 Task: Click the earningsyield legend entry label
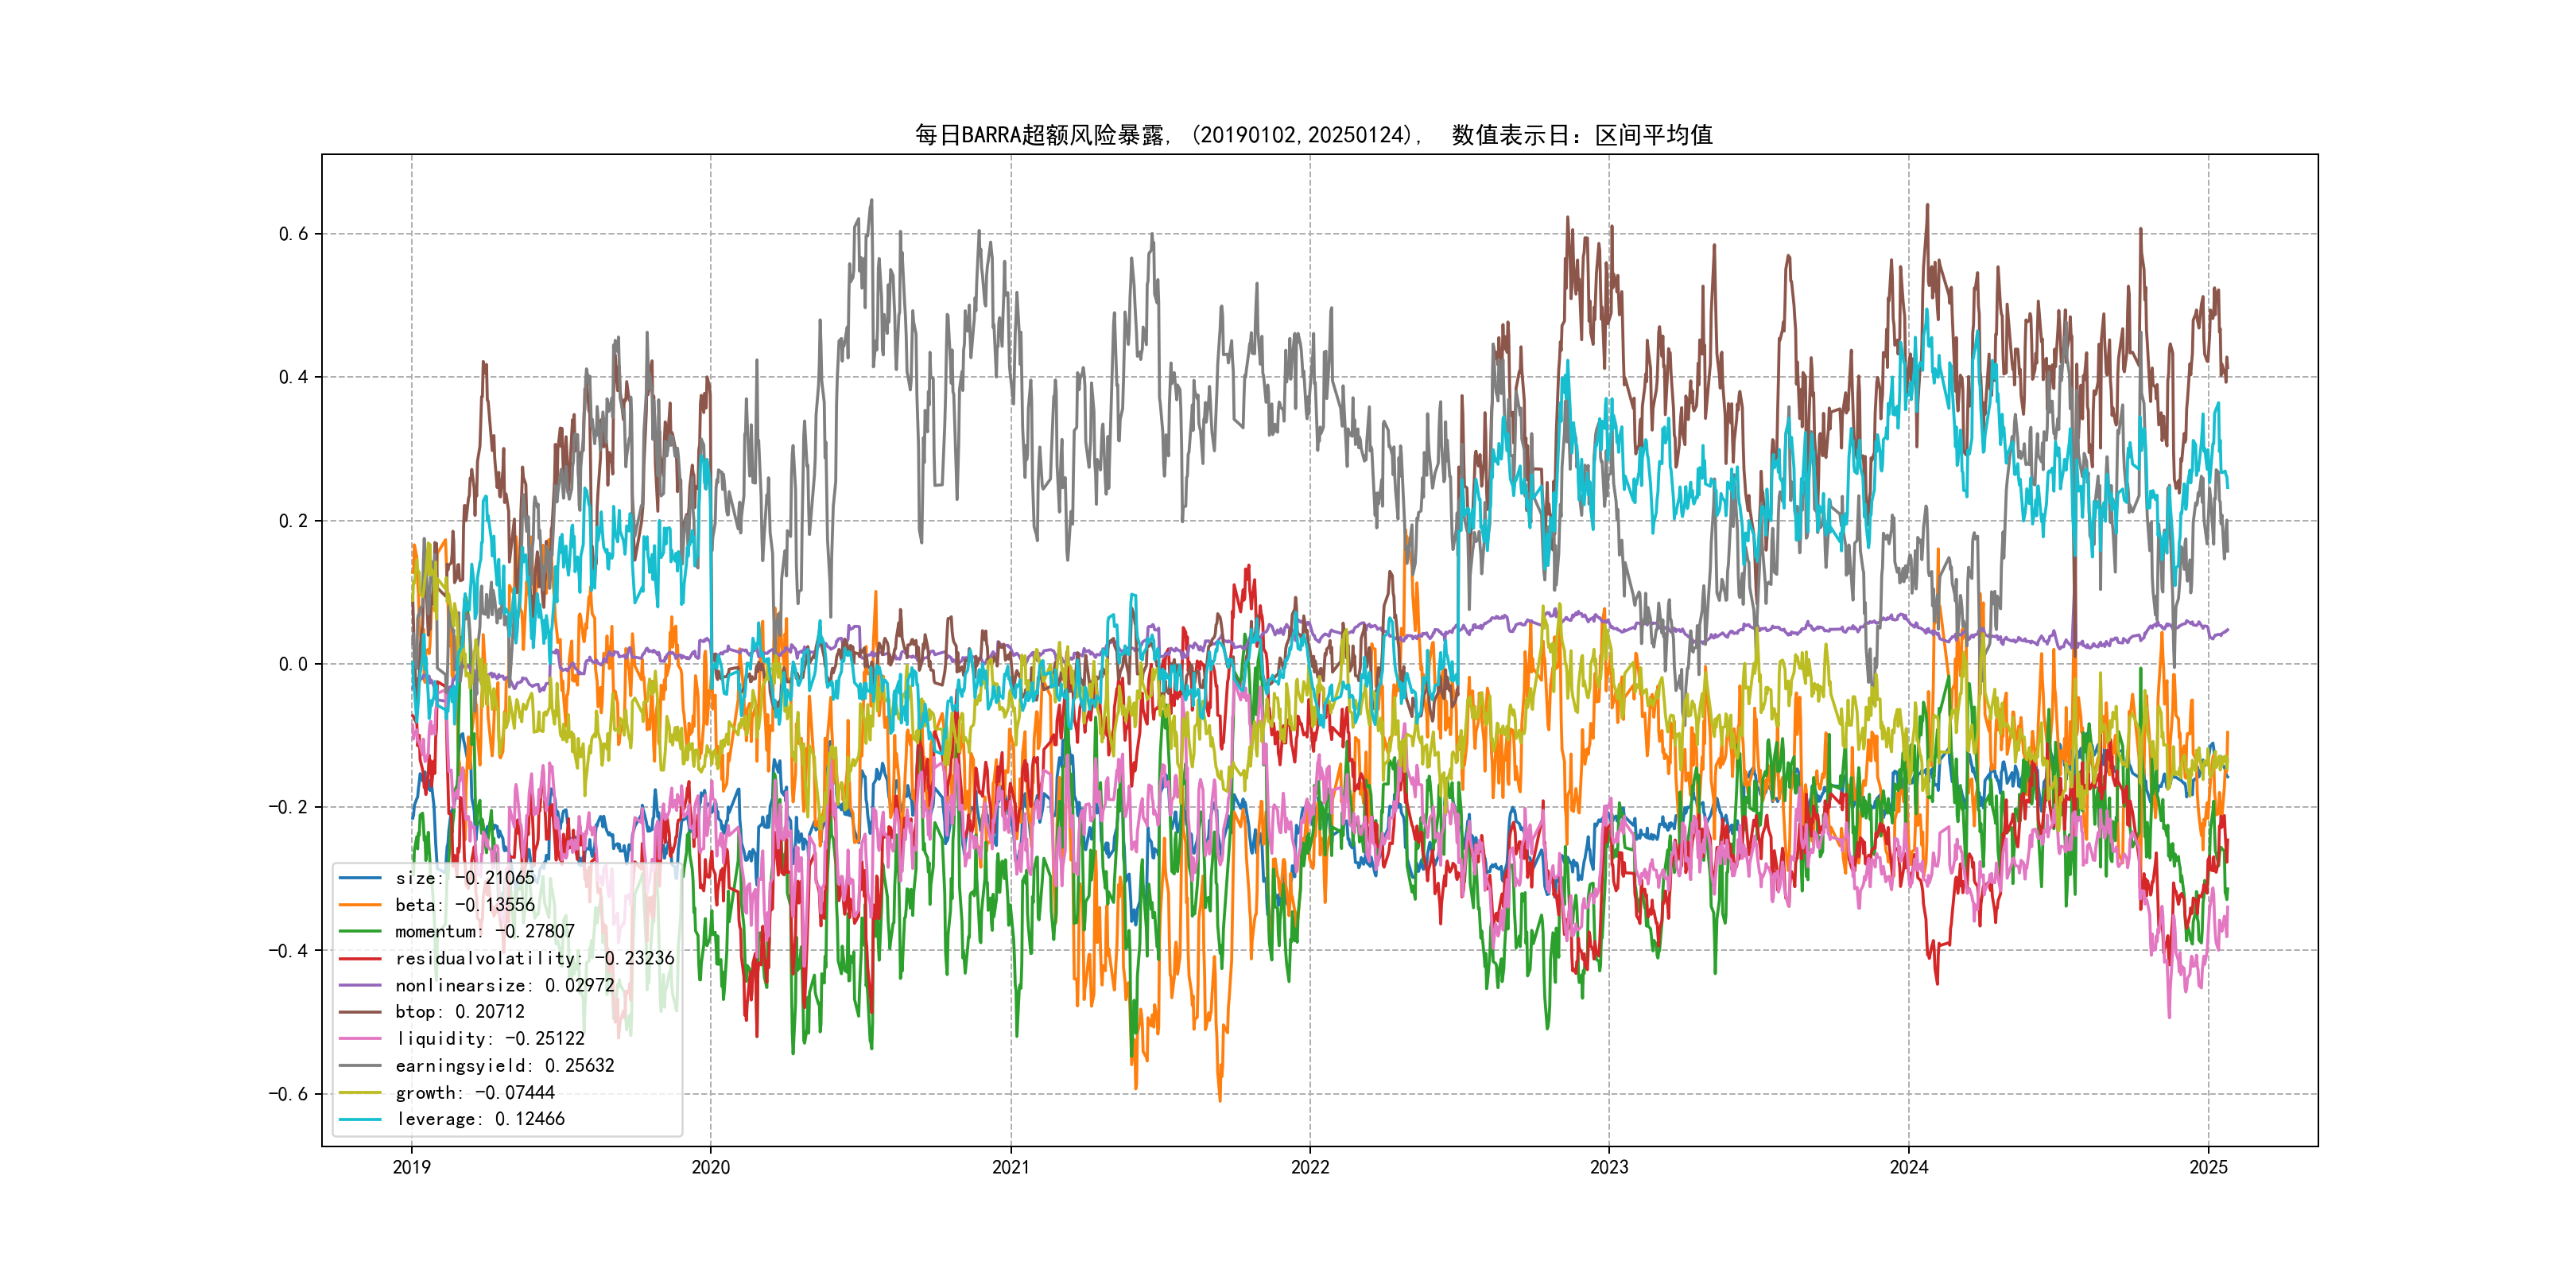[504, 1066]
